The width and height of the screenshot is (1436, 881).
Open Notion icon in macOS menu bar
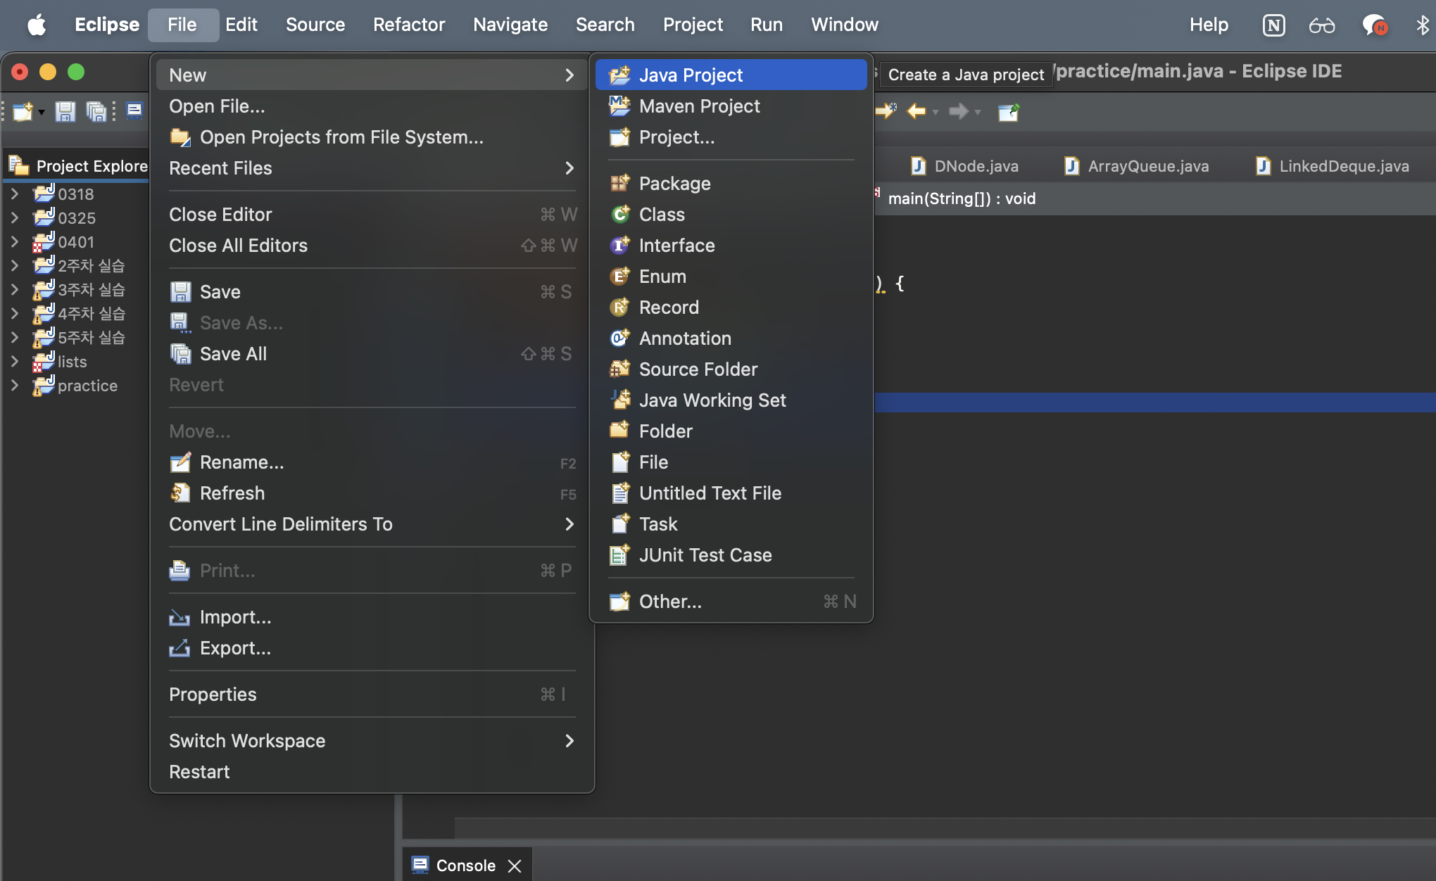(1273, 25)
